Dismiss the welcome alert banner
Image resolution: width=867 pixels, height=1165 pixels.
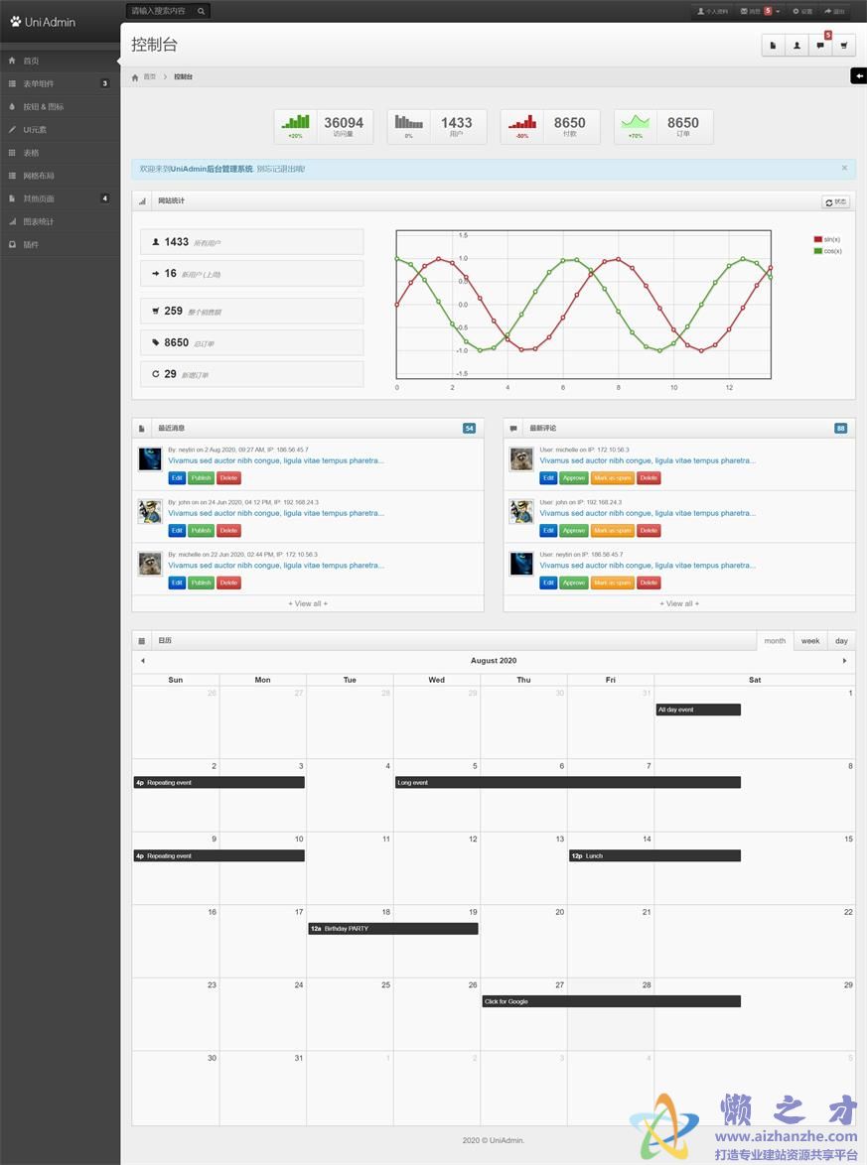(x=844, y=168)
